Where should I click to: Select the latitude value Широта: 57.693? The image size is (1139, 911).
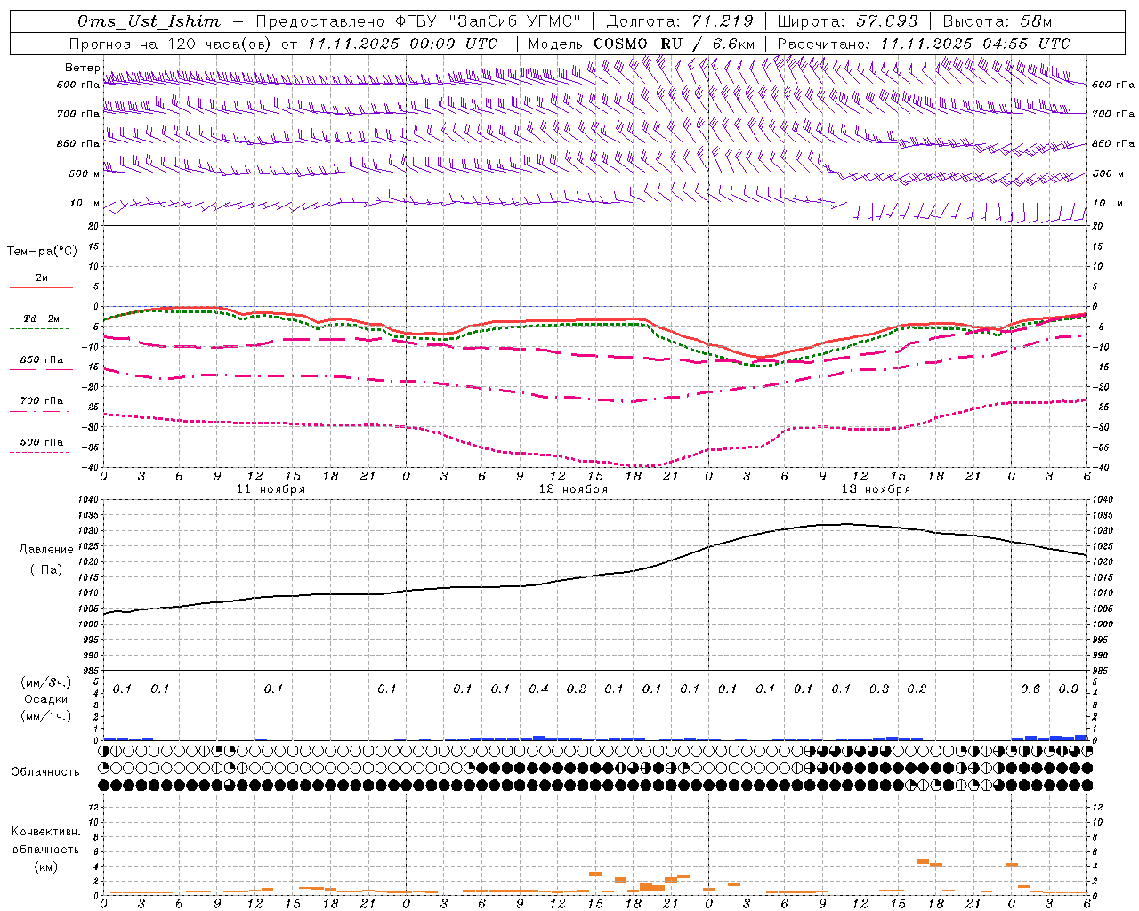point(847,21)
